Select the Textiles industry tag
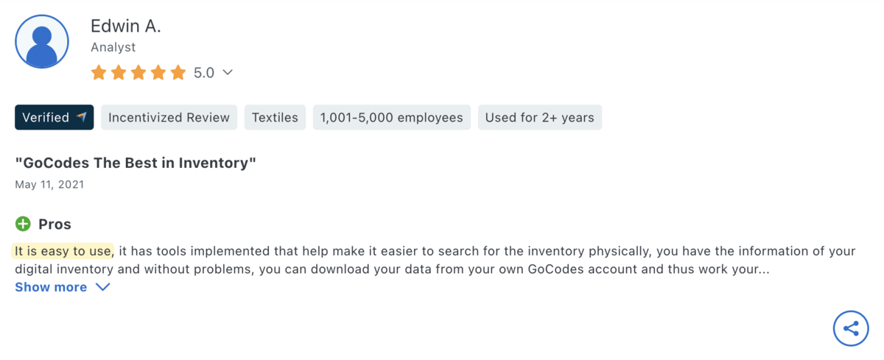Image resolution: width=884 pixels, height=360 pixels. click(275, 117)
